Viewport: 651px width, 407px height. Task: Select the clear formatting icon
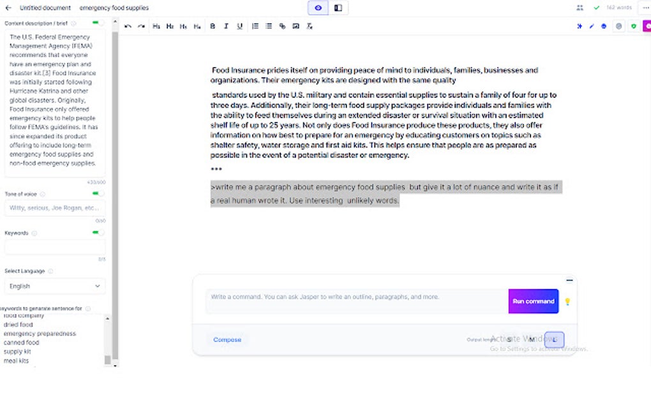310,26
